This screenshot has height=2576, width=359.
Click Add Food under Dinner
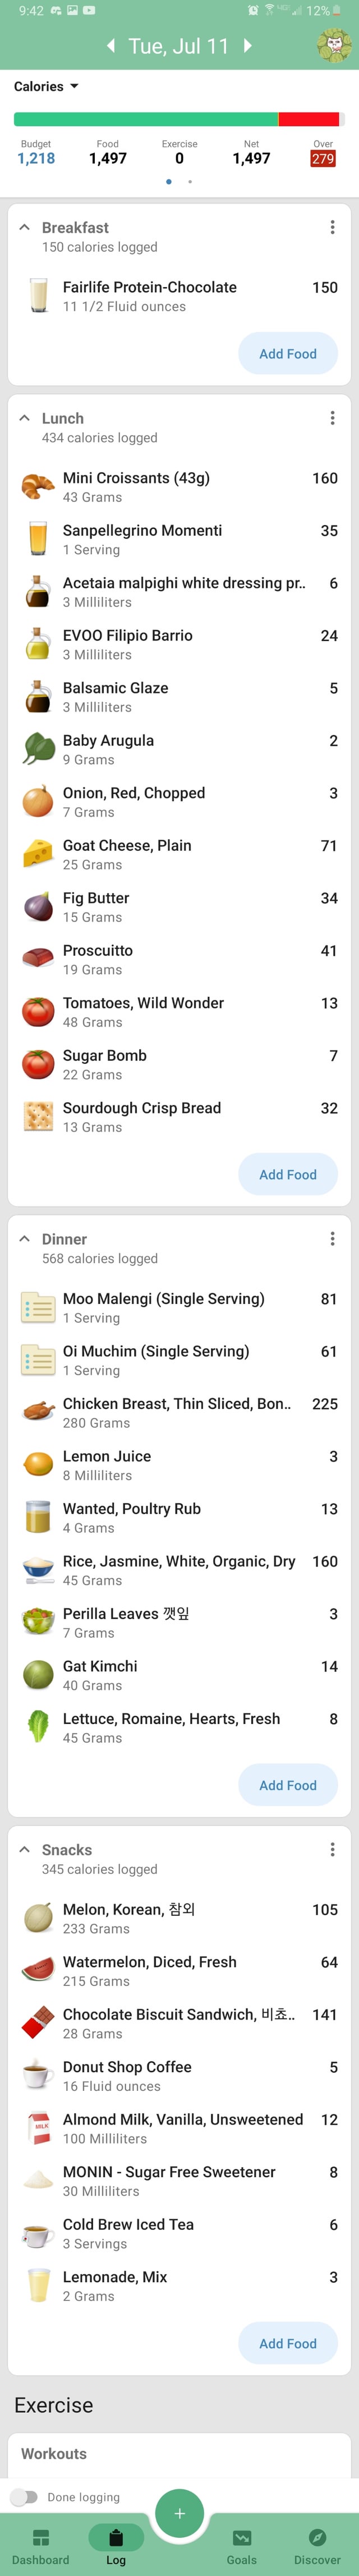point(288,1785)
